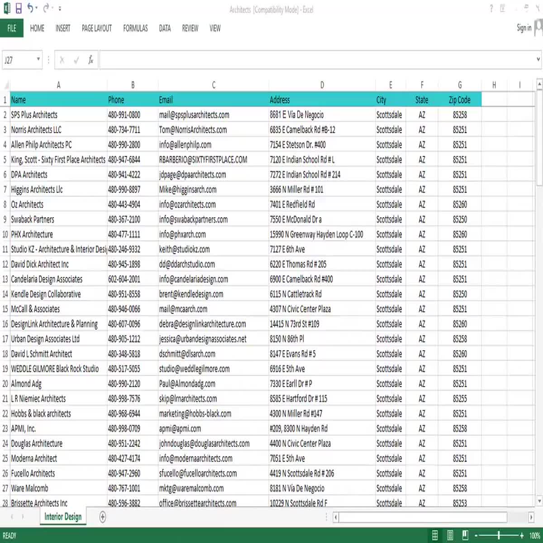
Task: Open the FORMULAS ribbon tab
Action: pos(135,28)
